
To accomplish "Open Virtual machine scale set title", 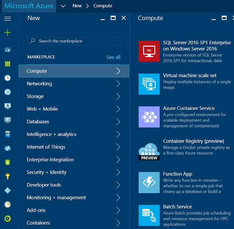I will click(190, 75).
